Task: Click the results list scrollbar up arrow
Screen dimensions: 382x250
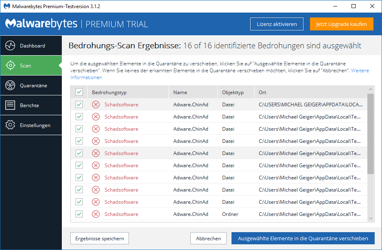Action: pyautogui.click(x=371, y=89)
